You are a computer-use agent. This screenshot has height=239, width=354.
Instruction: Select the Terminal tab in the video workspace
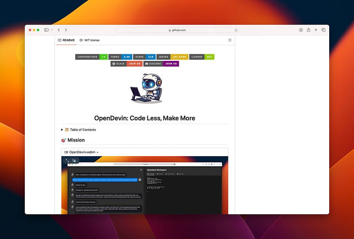[151, 174]
